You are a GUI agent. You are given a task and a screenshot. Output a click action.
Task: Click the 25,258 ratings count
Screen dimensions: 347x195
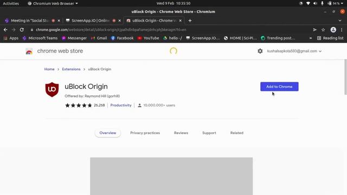pyautogui.click(x=99, y=105)
